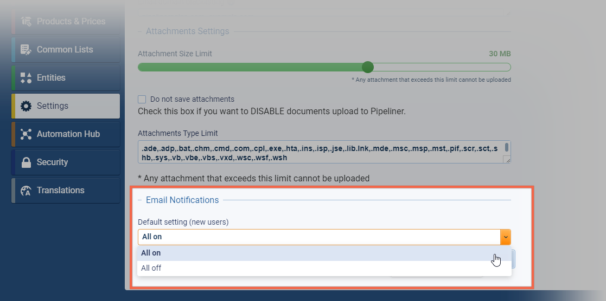Click the Settings gear icon

(26, 106)
